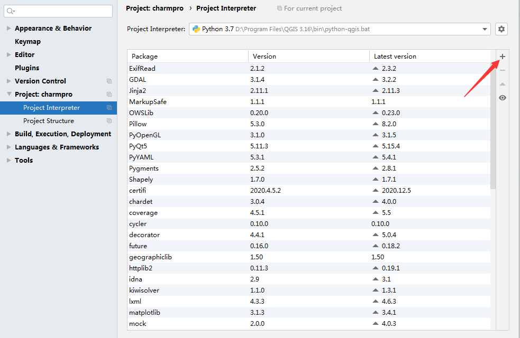520x338 pixels.
Task: Expand the Editor settings section
Action: tap(9, 54)
